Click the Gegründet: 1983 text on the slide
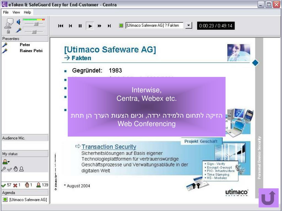 click(x=97, y=71)
